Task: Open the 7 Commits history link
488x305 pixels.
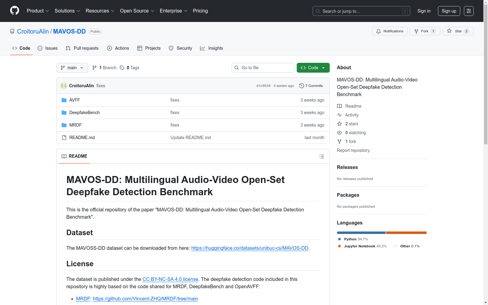Action: tap(311, 86)
